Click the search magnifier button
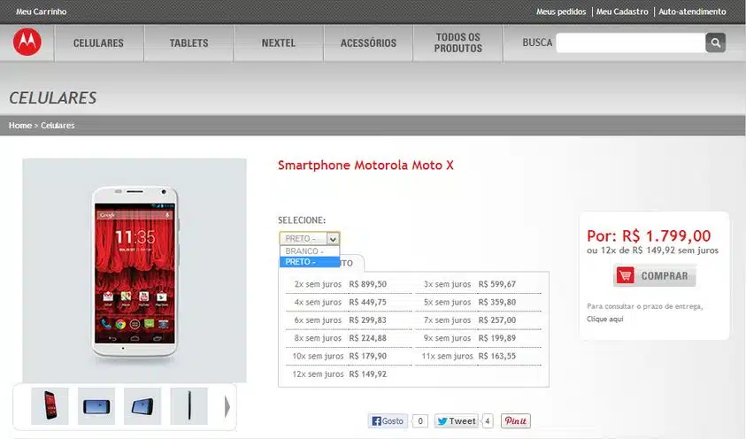 tap(715, 42)
